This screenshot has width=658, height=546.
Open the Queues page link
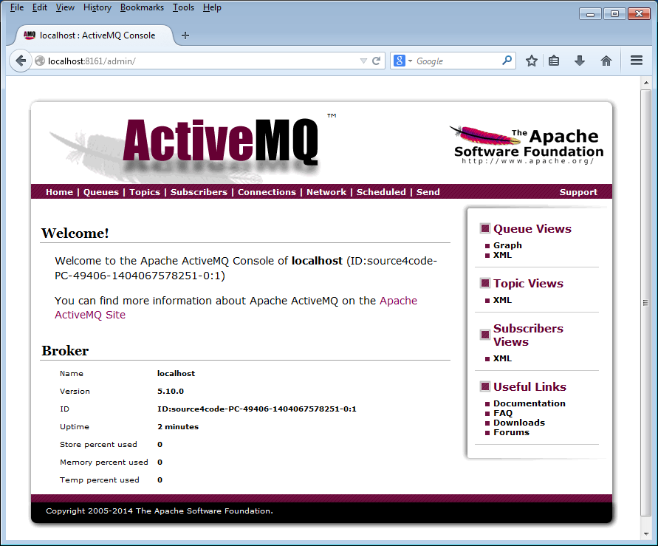tap(100, 192)
